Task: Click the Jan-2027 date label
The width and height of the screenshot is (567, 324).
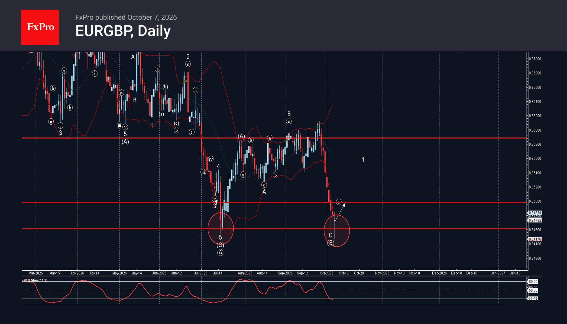Action: 498,273
